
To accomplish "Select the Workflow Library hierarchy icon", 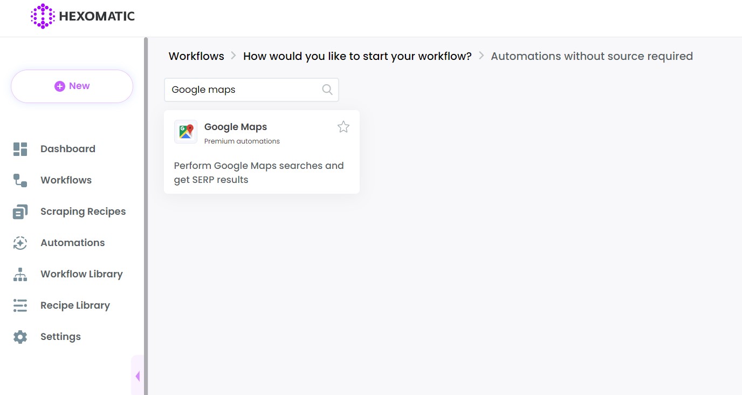I will point(20,274).
